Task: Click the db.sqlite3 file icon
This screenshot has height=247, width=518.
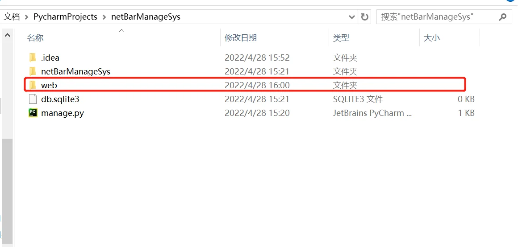Action: tap(32, 99)
